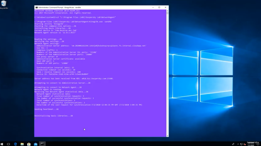Click 'Date/time of the last request' line
This screenshot has width=261, height=146.
[x=89, y=105]
